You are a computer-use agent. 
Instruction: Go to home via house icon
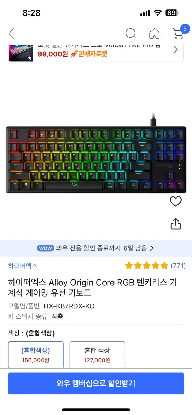[155, 34]
